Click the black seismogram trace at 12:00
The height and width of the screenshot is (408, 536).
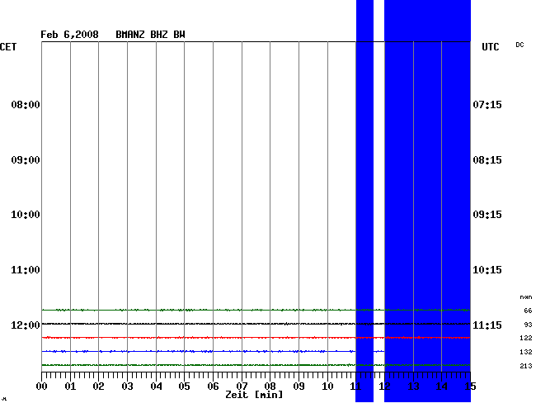click(x=256, y=324)
